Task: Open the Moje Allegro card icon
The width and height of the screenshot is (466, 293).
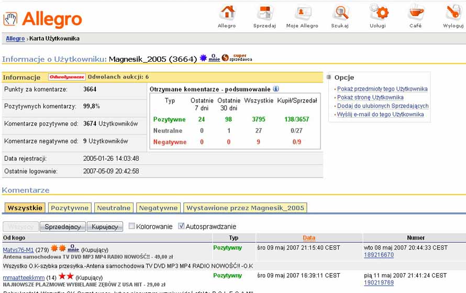Action: (303, 13)
